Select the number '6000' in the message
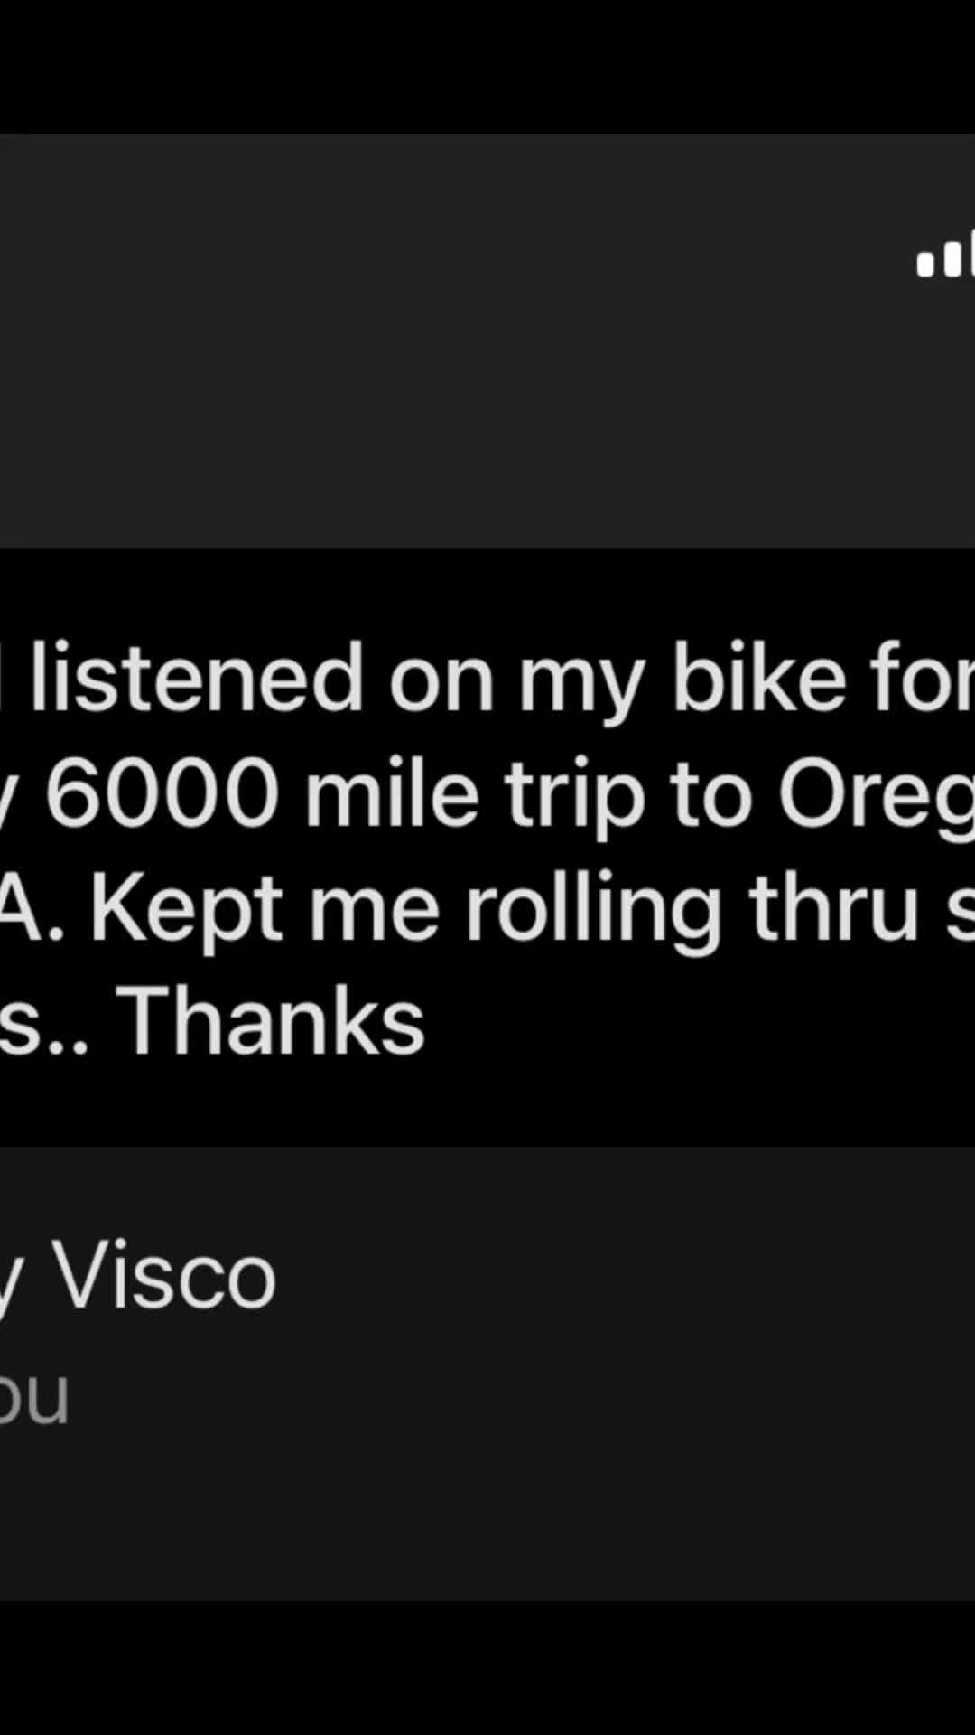This screenshot has height=1735, width=975. [x=162, y=793]
